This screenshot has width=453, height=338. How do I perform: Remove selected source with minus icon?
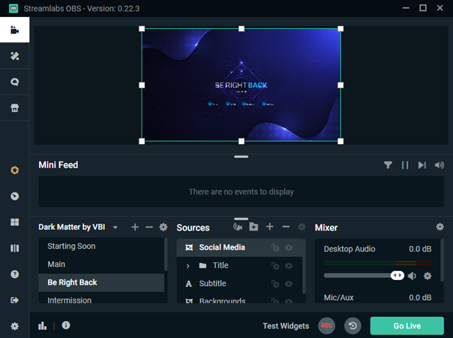point(286,226)
